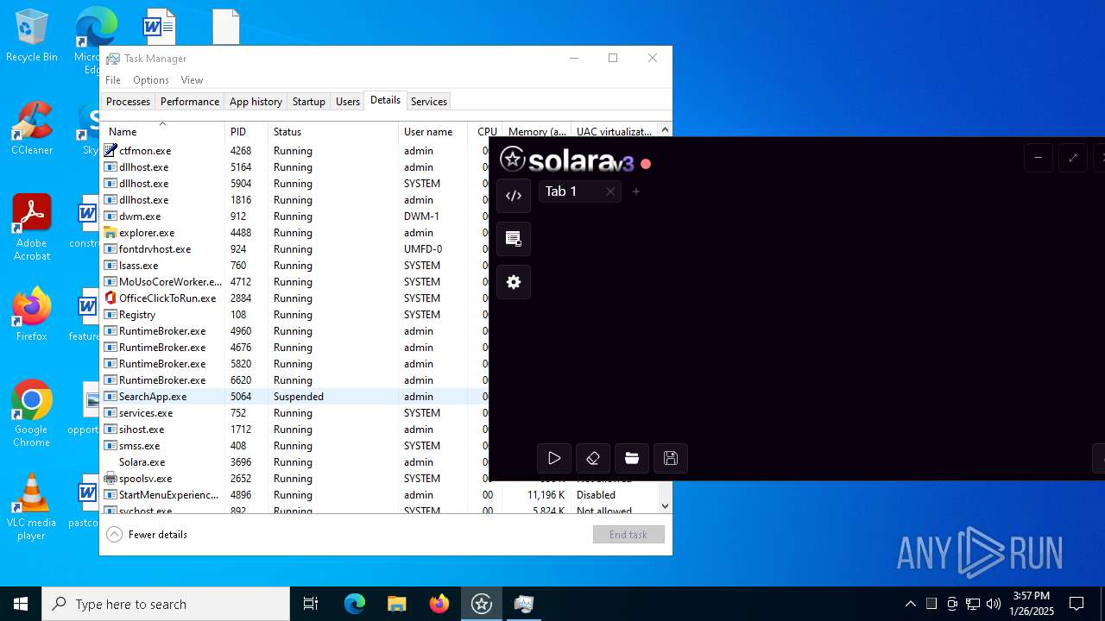Show hidden tray icons chevron
This screenshot has width=1105, height=621.
(x=911, y=604)
